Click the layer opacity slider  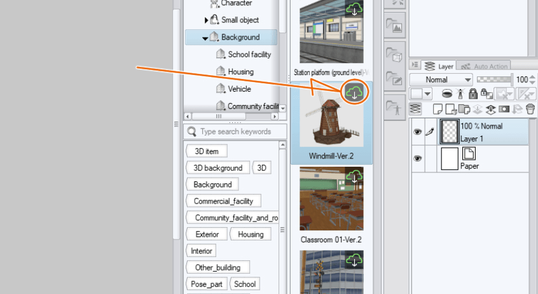(x=495, y=79)
